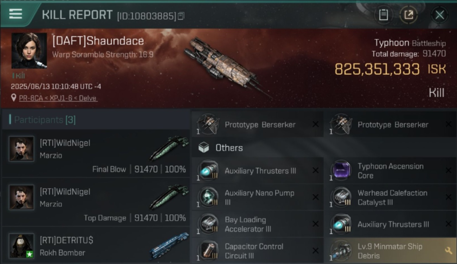This screenshot has width=457, height=264.
Task: Open the hamburger menu
Action: coord(15,14)
